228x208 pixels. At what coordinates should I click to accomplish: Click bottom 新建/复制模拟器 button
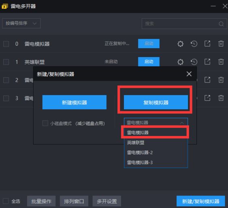pyautogui.click(x=200, y=201)
